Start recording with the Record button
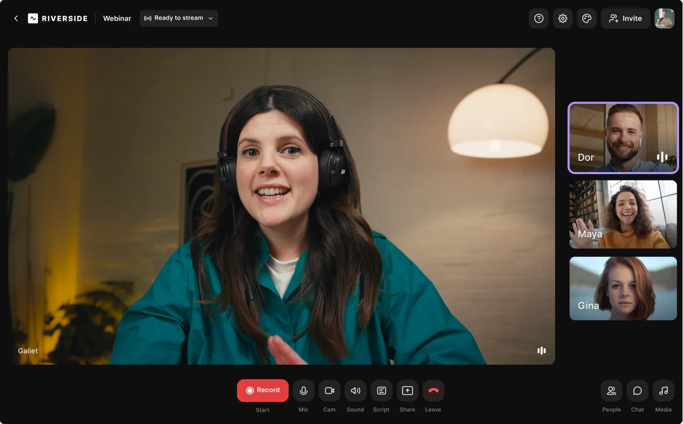This screenshot has height=424, width=683. (x=263, y=390)
